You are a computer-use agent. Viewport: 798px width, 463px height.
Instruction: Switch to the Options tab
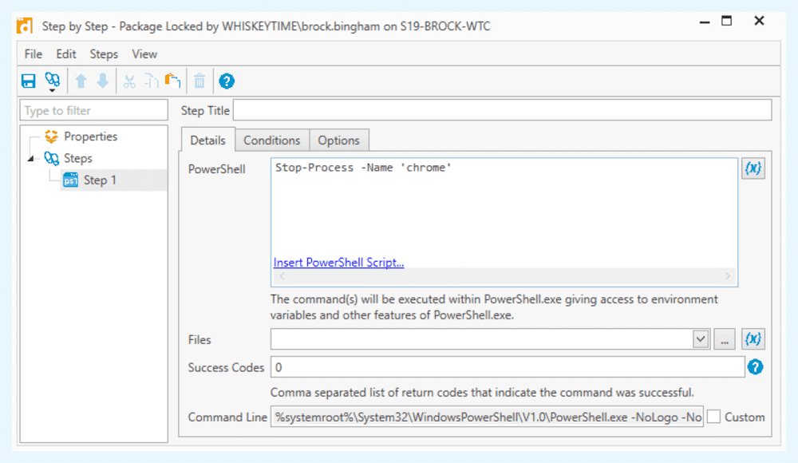point(339,140)
